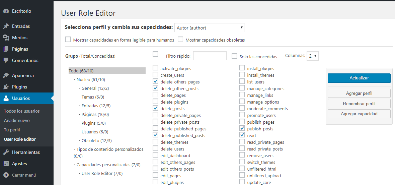The width and height of the screenshot is (395, 185).
Task: Select the Todo (68/10) group
Action: (107, 71)
